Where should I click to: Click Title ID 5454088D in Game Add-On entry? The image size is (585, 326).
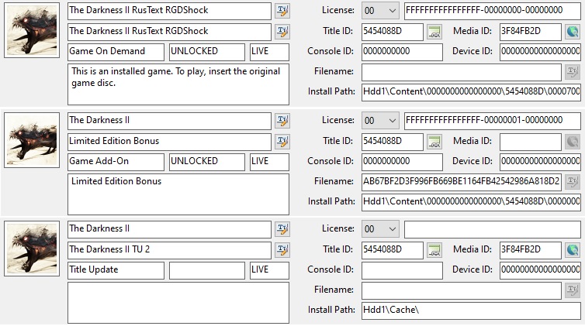(x=393, y=142)
